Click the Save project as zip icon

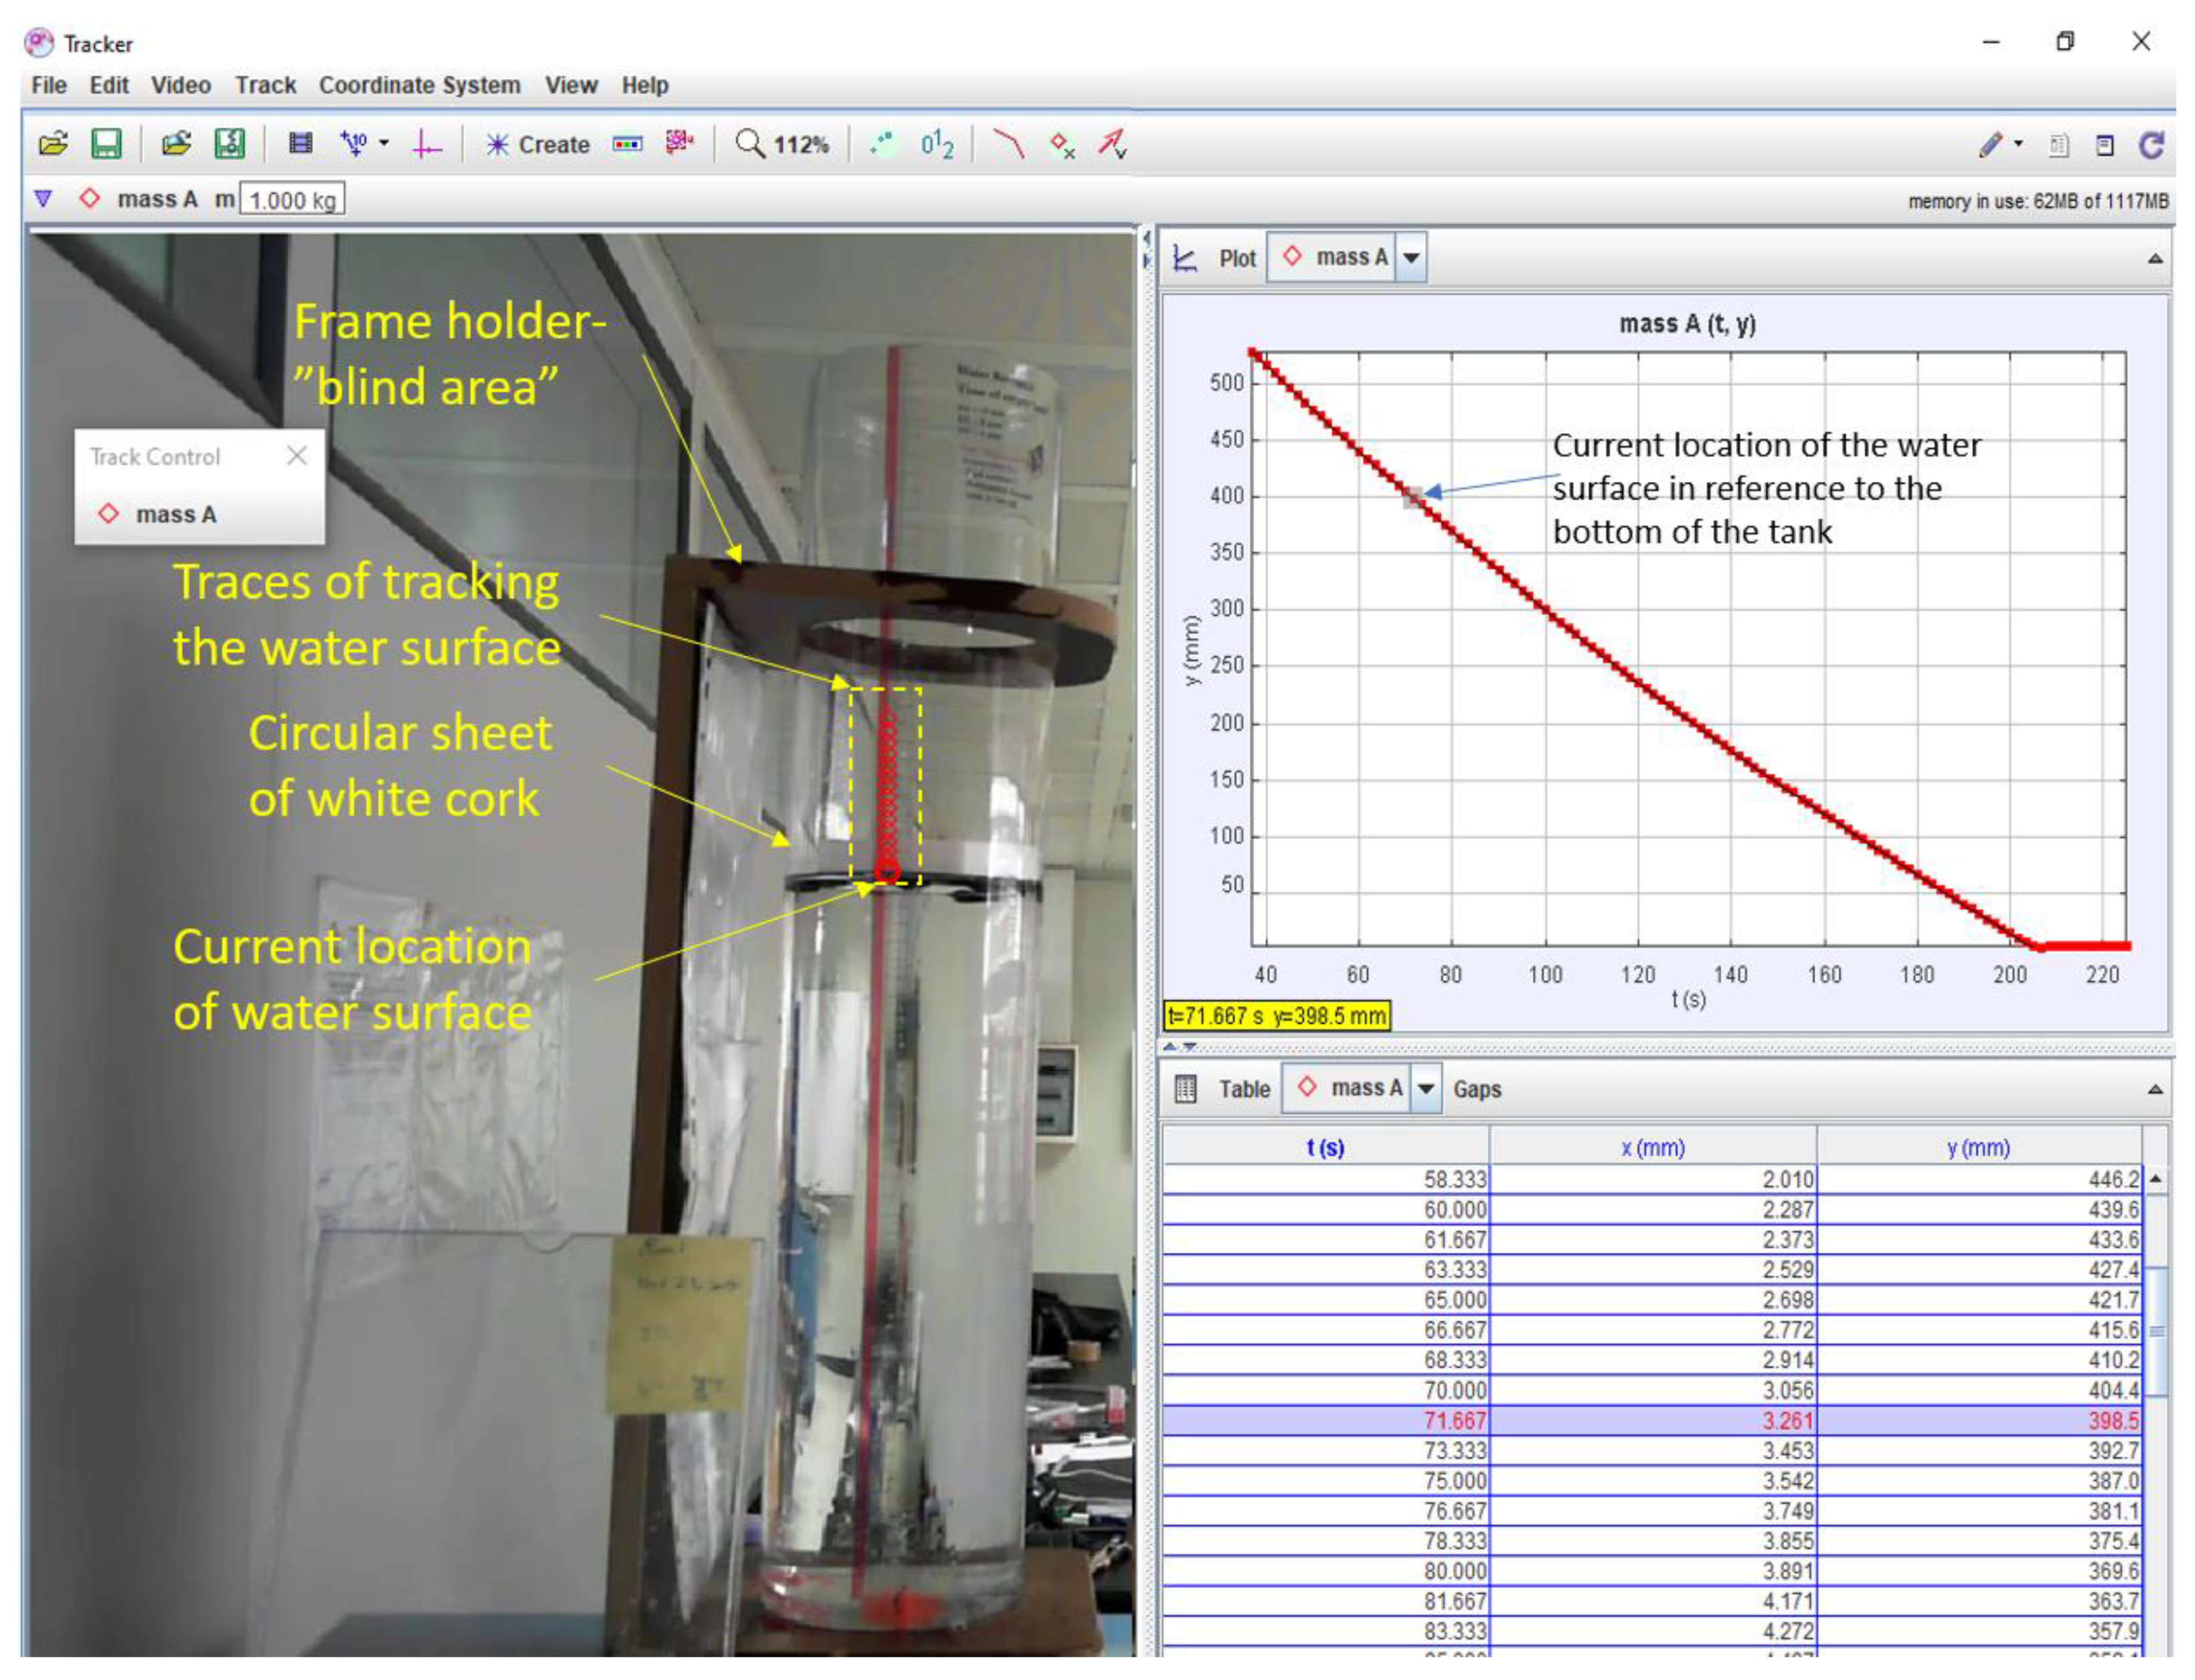coord(230,144)
